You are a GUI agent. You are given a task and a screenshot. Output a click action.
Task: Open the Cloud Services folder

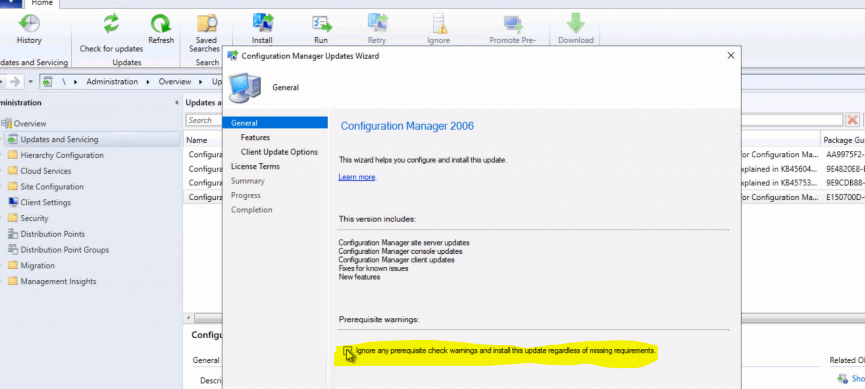pyautogui.click(x=45, y=171)
